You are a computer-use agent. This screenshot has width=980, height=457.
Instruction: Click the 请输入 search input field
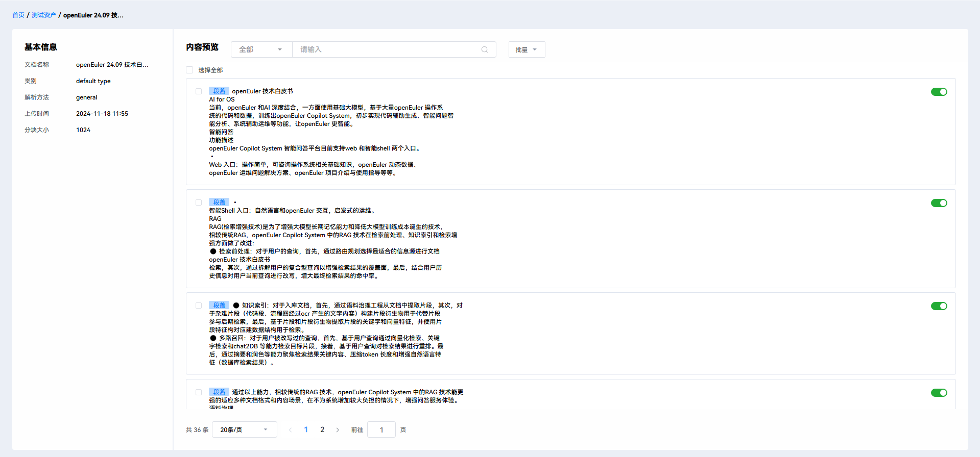click(x=394, y=49)
